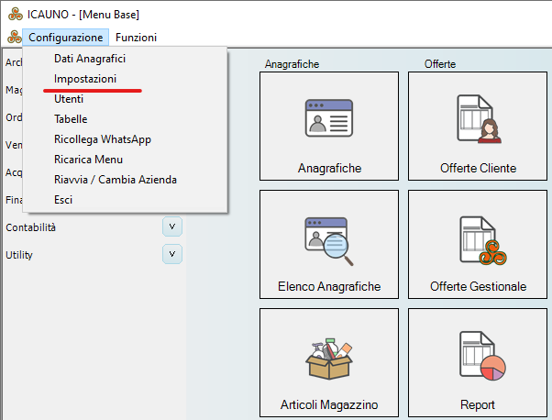Choose Impostazioni in the Configurazione menu
The height and width of the screenshot is (420, 552).
85,79
